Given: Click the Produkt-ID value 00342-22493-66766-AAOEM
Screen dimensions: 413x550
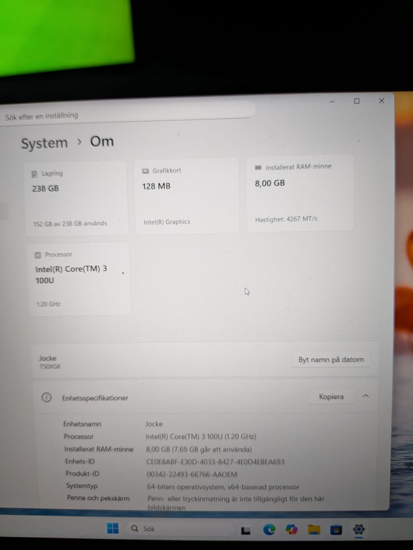Looking at the screenshot, I should 192,474.
